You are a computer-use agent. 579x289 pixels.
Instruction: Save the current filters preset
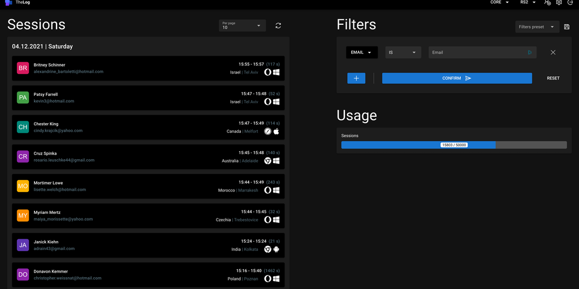coord(567,27)
